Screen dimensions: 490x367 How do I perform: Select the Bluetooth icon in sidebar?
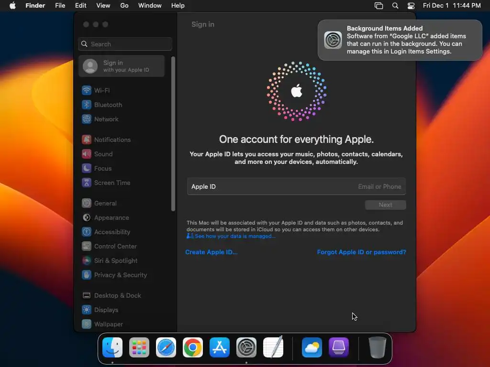(87, 105)
